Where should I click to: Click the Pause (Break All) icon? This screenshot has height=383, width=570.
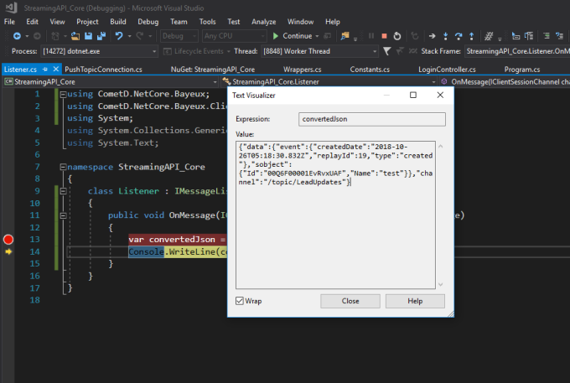371,36
